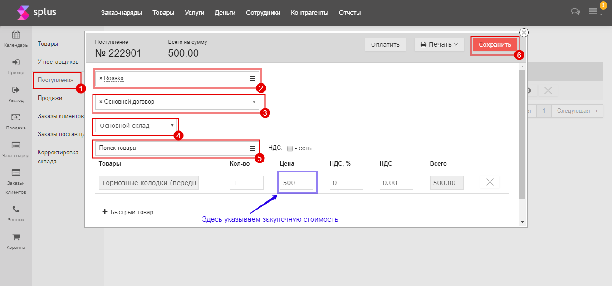The height and width of the screenshot is (286, 612).
Task: Open the Деньги menu
Action: click(225, 13)
